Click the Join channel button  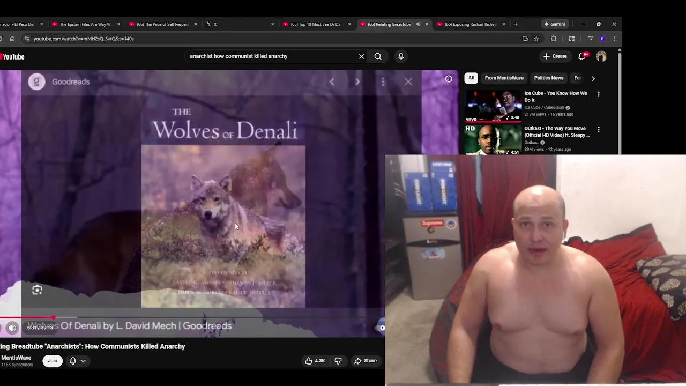coord(53,361)
